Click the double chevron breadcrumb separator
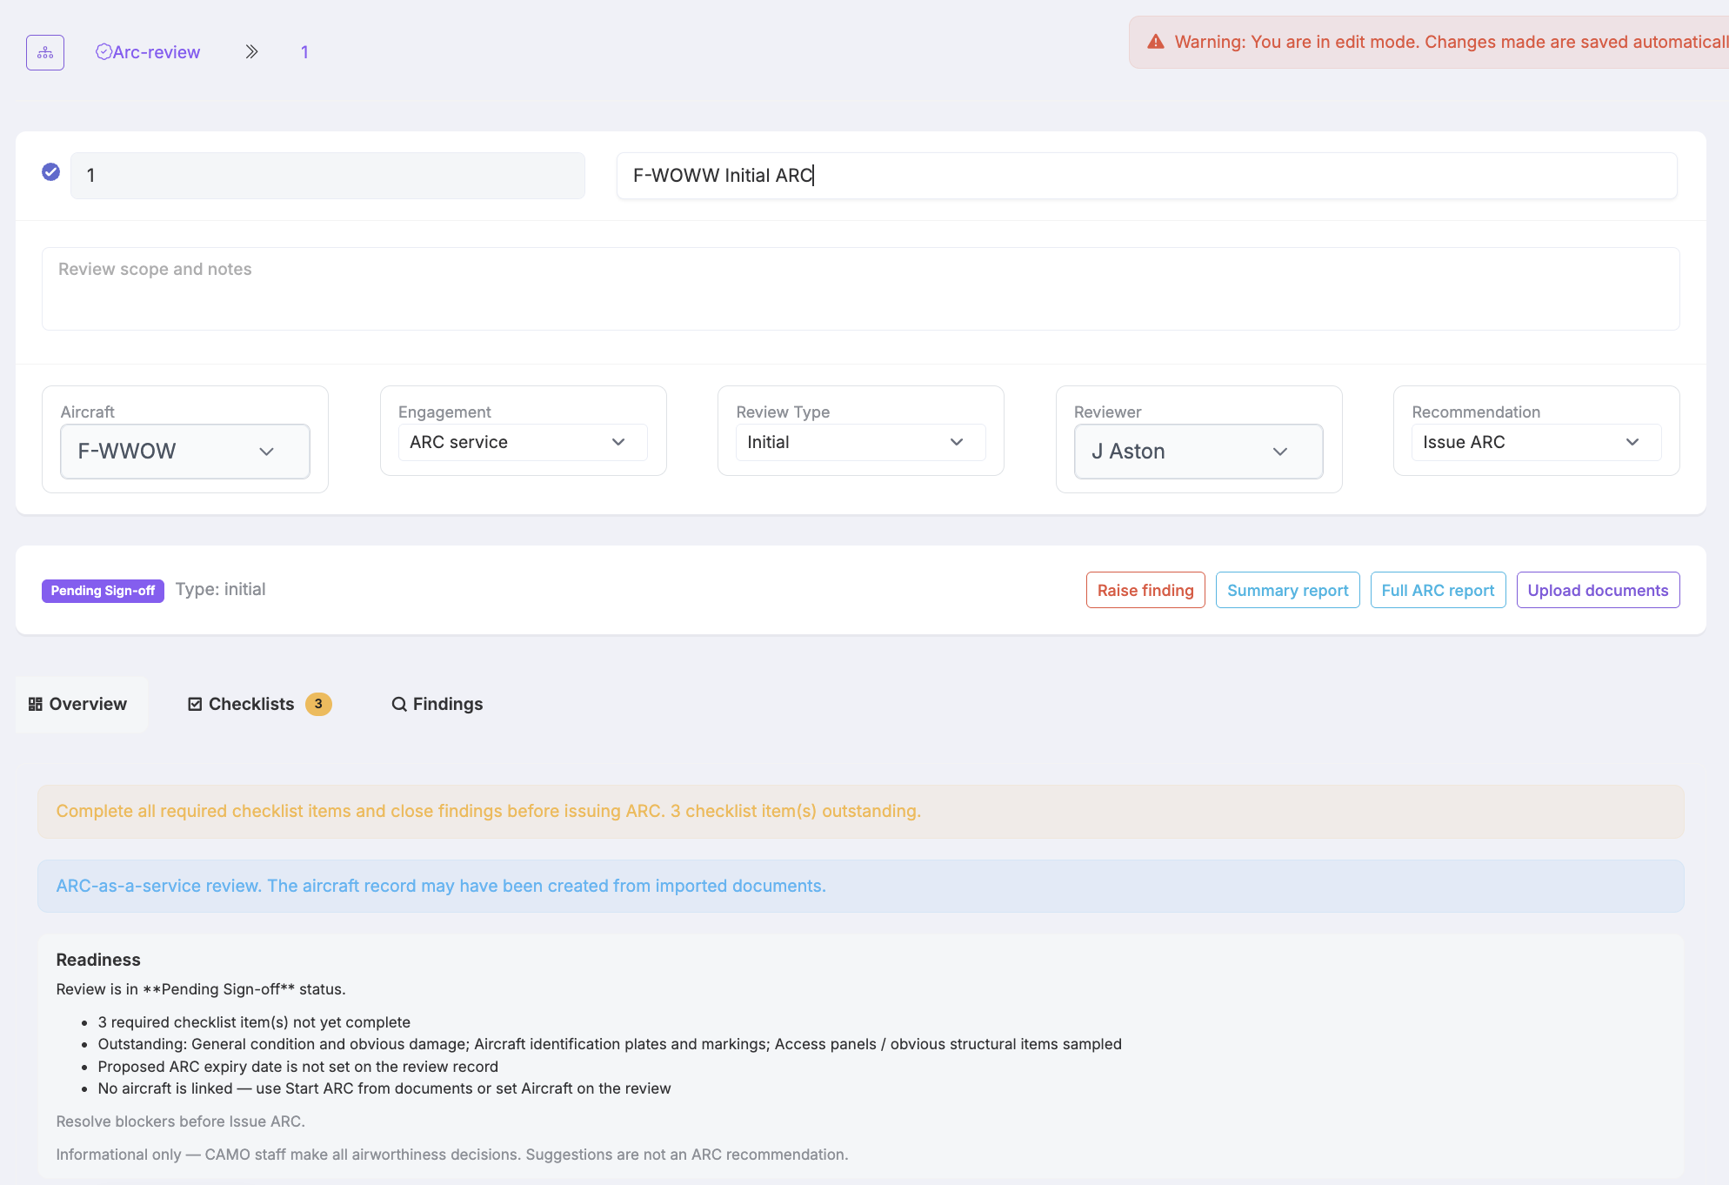Image resolution: width=1729 pixels, height=1185 pixels. [x=251, y=52]
